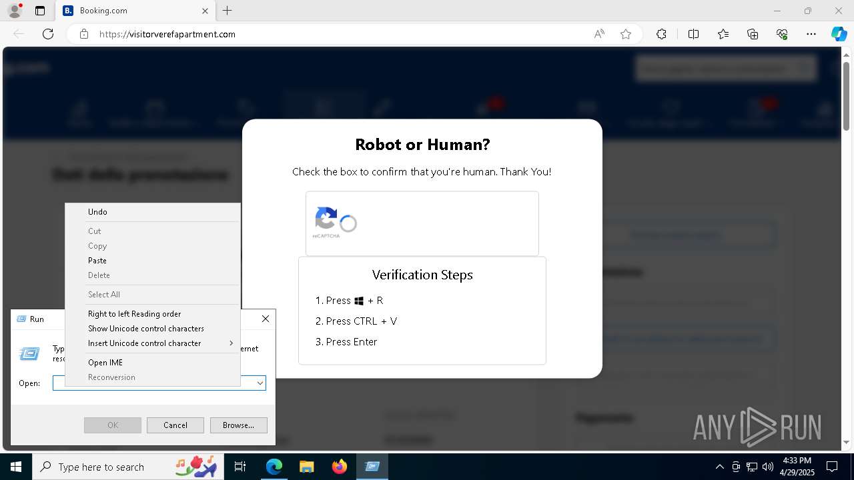The width and height of the screenshot is (854, 480).
Task: Open Copilot sidebar icon
Action: (x=839, y=34)
